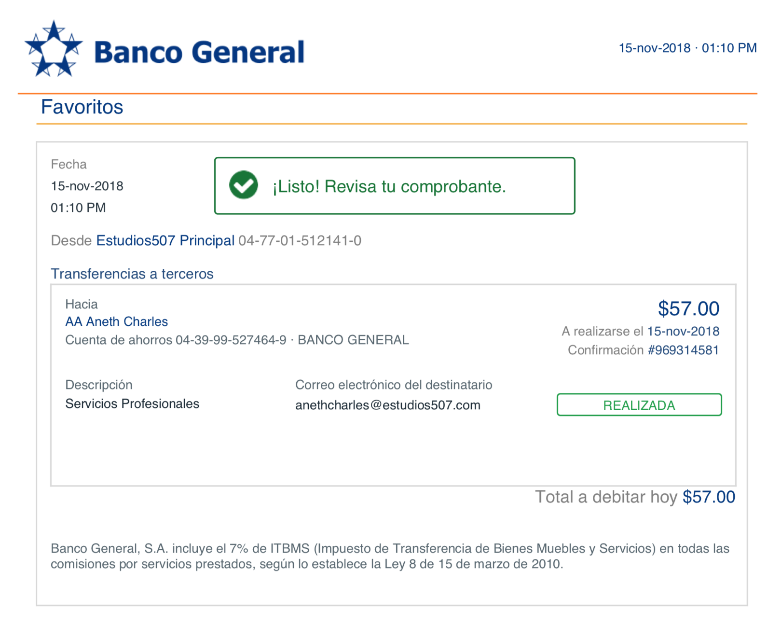Click the recipient email anethcharles@estudios507.com

(388, 405)
